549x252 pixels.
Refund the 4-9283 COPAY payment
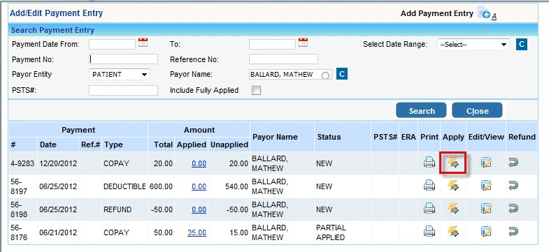coord(513,163)
